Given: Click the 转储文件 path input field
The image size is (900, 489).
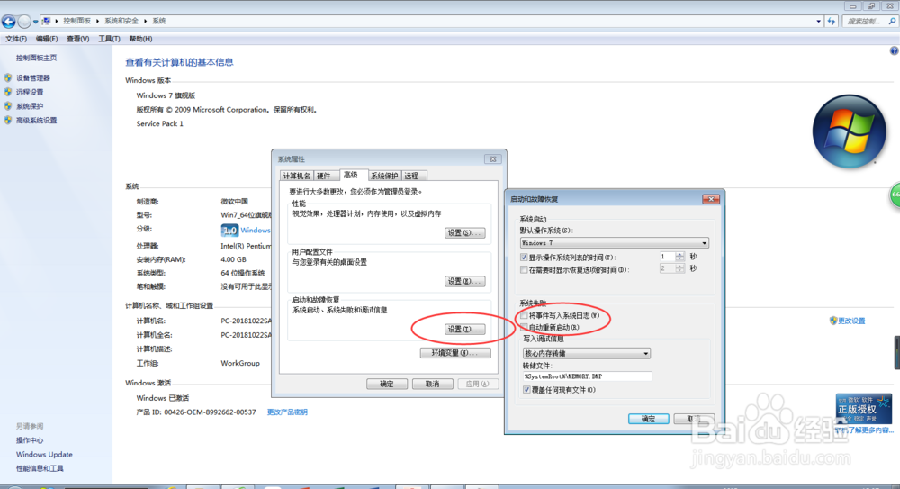Looking at the screenshot, I should coord(587,376).
